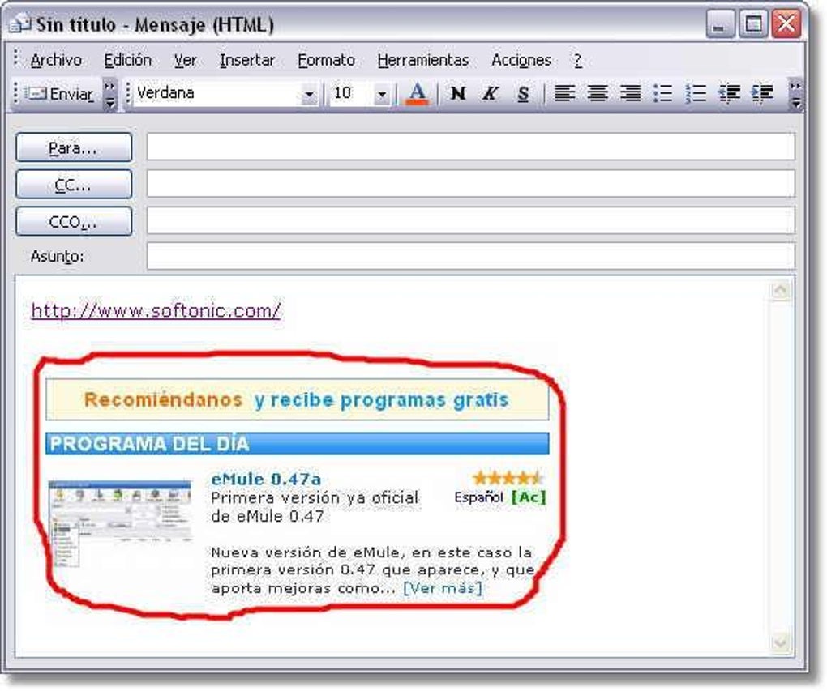Open the ? help menu
The height and width of the screenshot is (691, 827).
577,60
